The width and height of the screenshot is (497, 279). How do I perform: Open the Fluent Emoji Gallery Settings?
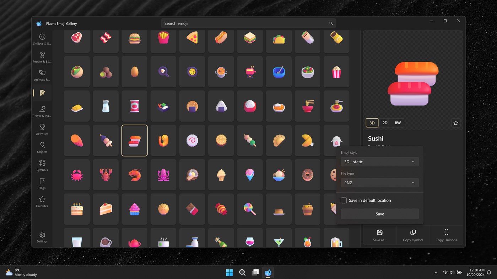(x=42, y=237)
